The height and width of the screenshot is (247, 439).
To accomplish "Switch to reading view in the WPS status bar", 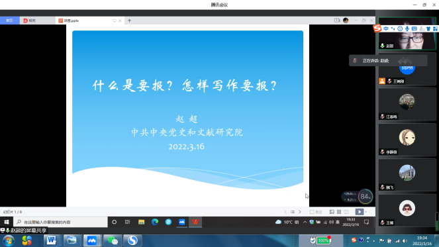I will tap(346, 212).
